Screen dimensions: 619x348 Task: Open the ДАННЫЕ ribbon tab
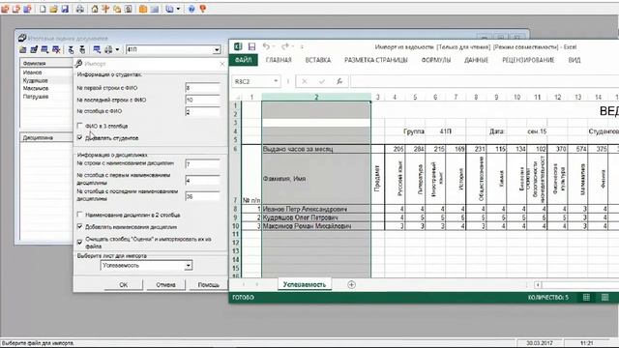click(476, 60)
